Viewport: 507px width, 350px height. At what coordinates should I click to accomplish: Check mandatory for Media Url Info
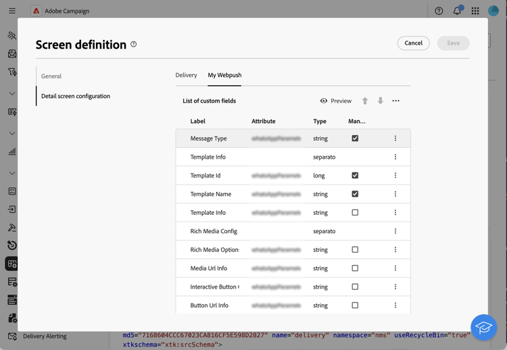click(355, 268)
